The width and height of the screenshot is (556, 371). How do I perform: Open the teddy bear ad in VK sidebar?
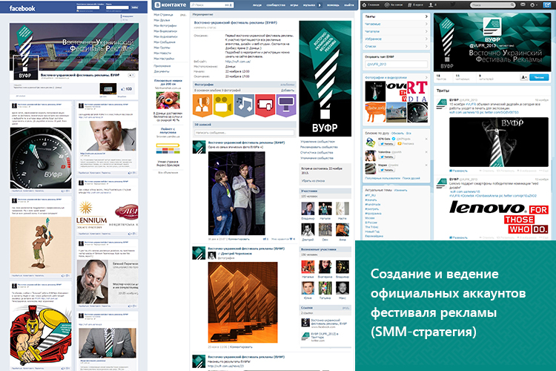pyautogui.click(x=168, y=100)
